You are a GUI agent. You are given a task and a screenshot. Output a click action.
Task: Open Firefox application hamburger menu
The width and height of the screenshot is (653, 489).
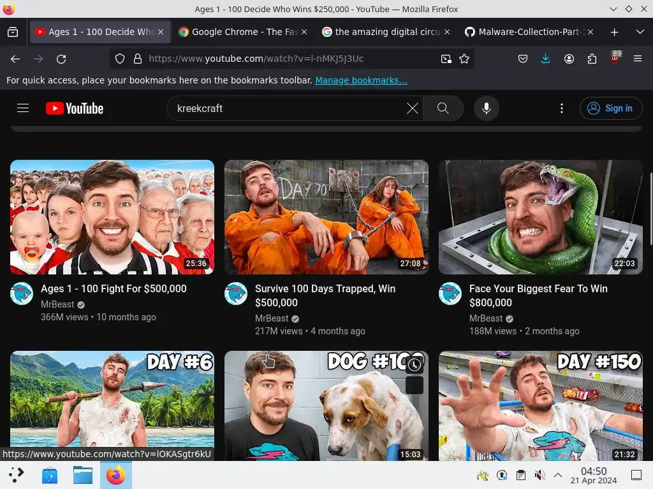point(638,59)
